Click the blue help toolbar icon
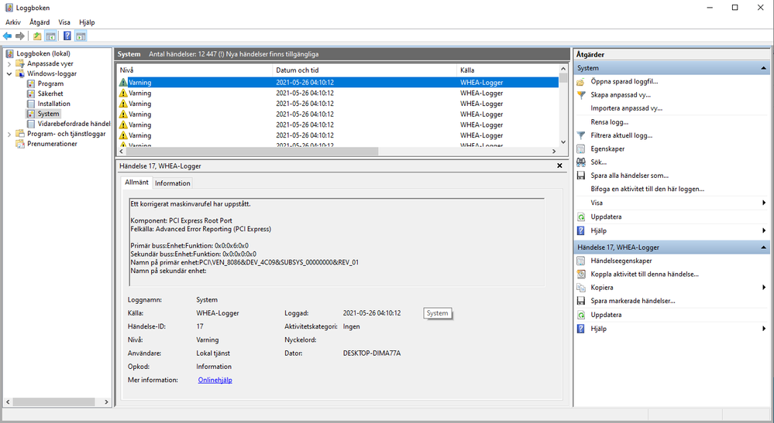Viewport: 774px width, 423px height. (67, 36)
